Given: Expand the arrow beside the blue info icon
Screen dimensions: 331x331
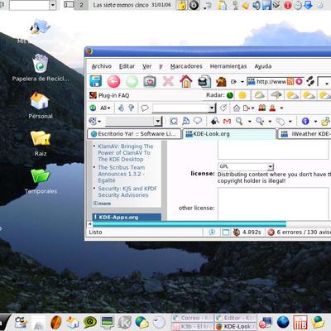Looking at the screenshot, I should 315,122.
